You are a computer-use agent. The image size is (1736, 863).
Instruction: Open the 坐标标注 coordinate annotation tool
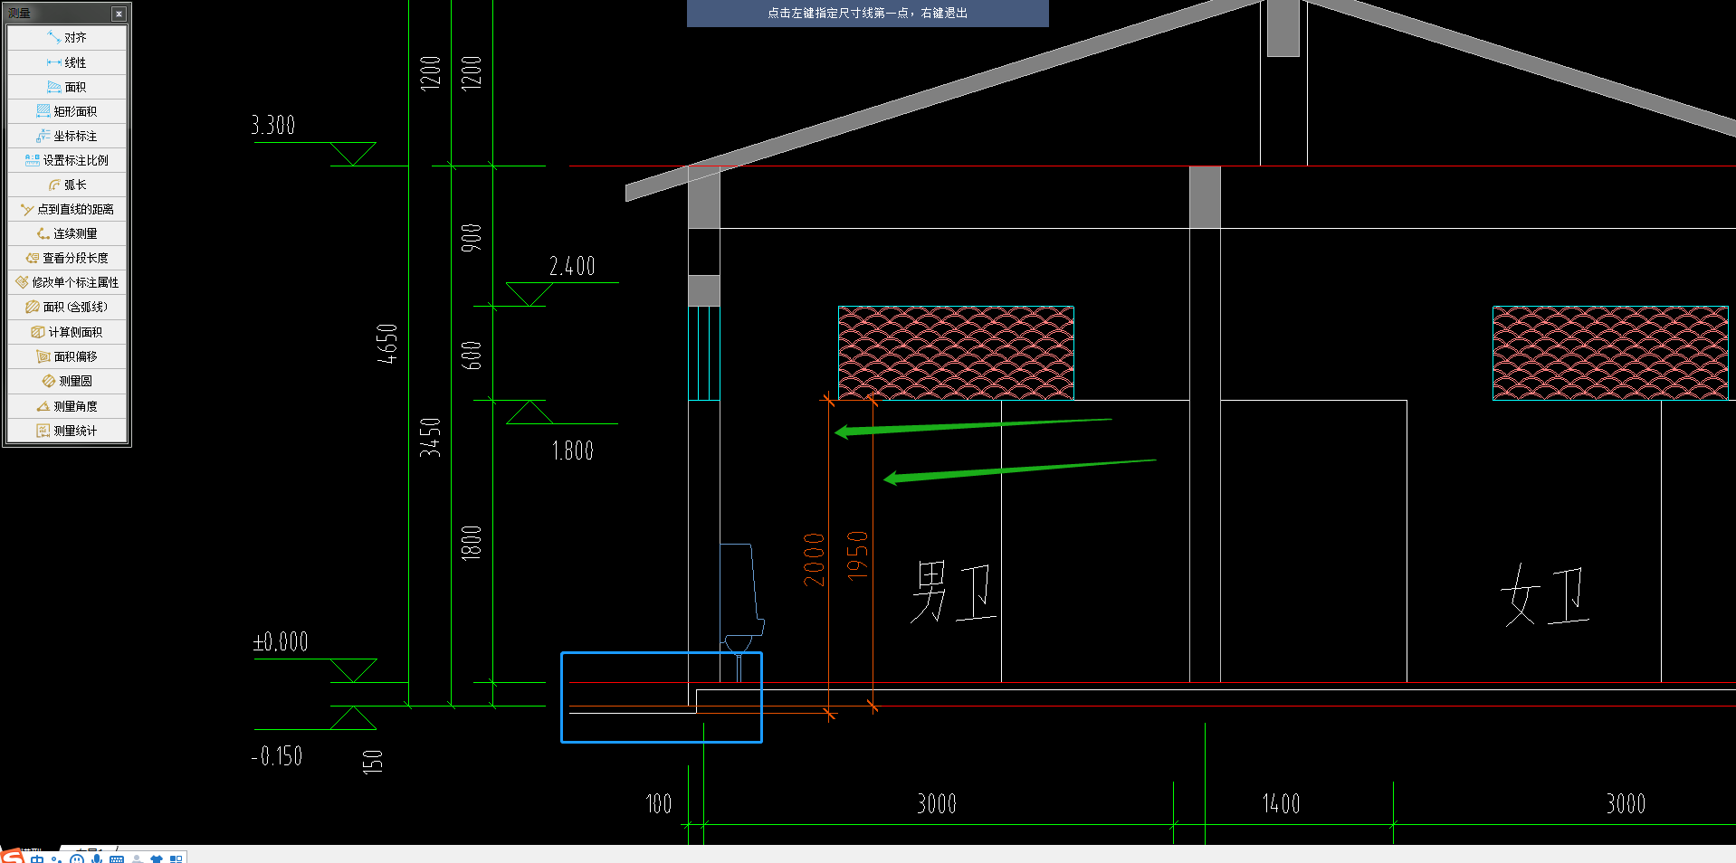[x=67, y=136]
